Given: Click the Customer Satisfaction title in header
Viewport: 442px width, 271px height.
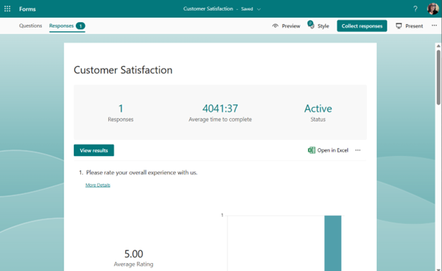Looking at the screenshot, I should coord(208,9).
